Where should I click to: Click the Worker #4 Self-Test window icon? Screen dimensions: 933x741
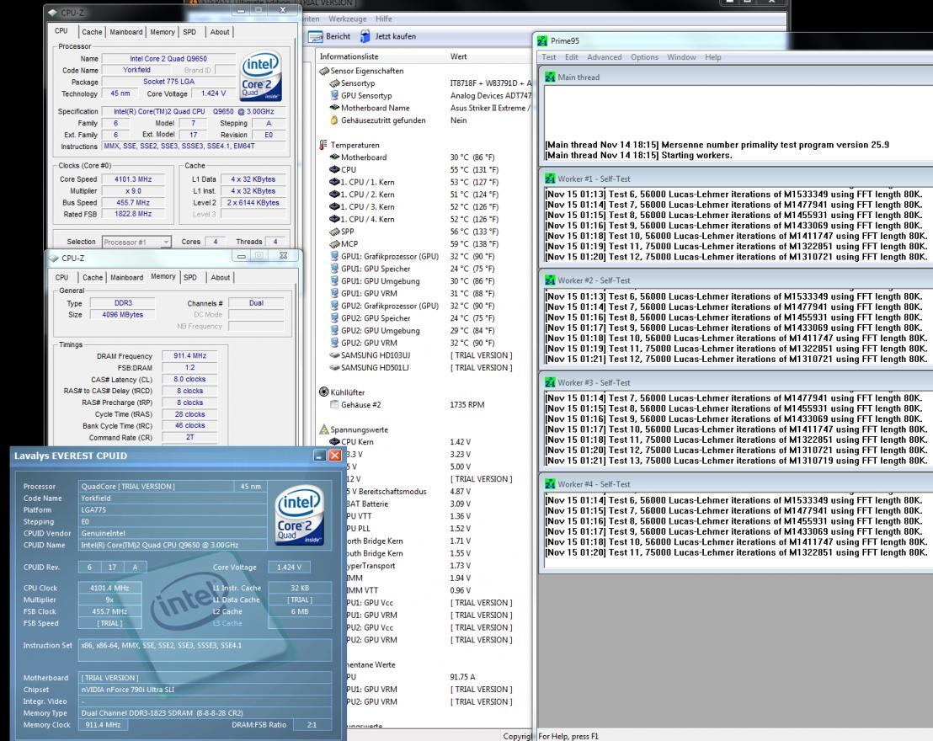pyautogui.click(x=550, y=484)
